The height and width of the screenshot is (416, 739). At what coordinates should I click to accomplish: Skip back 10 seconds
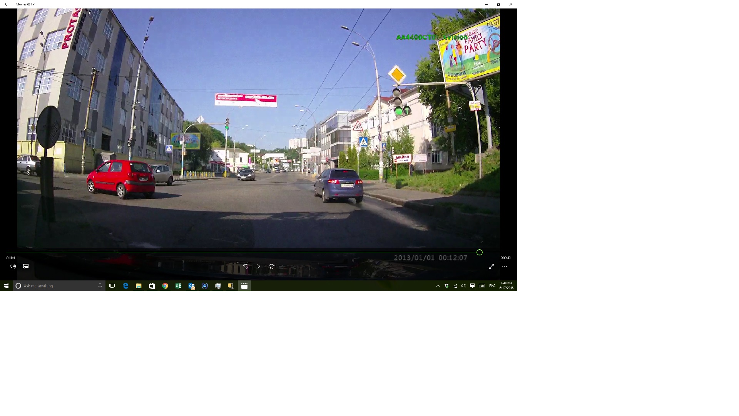246,267
